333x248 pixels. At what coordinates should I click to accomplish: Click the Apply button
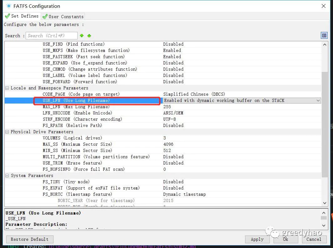[x=257, y=239]
